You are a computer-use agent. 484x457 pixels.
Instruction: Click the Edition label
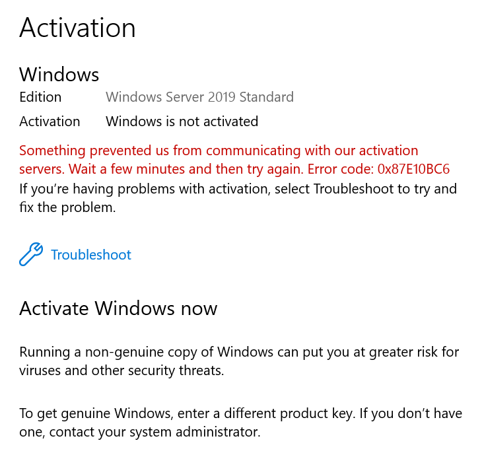tap(40, 97)
